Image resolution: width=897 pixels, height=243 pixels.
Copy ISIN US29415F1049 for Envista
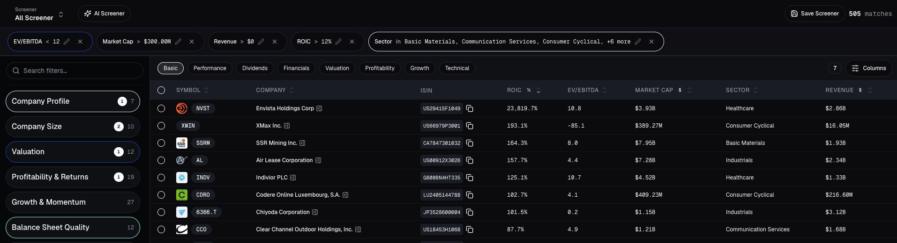[x=470, y=108]
